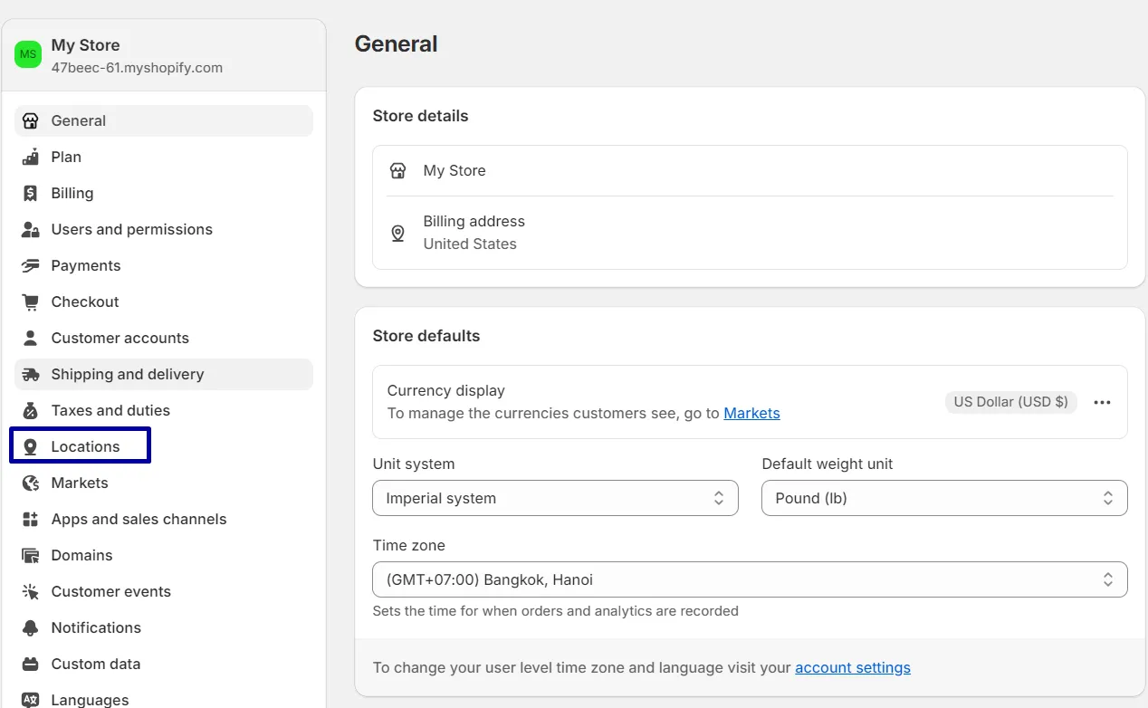Click the Taxes and duties icon
The image size is (1148, 708).
(x=31, y=410)
